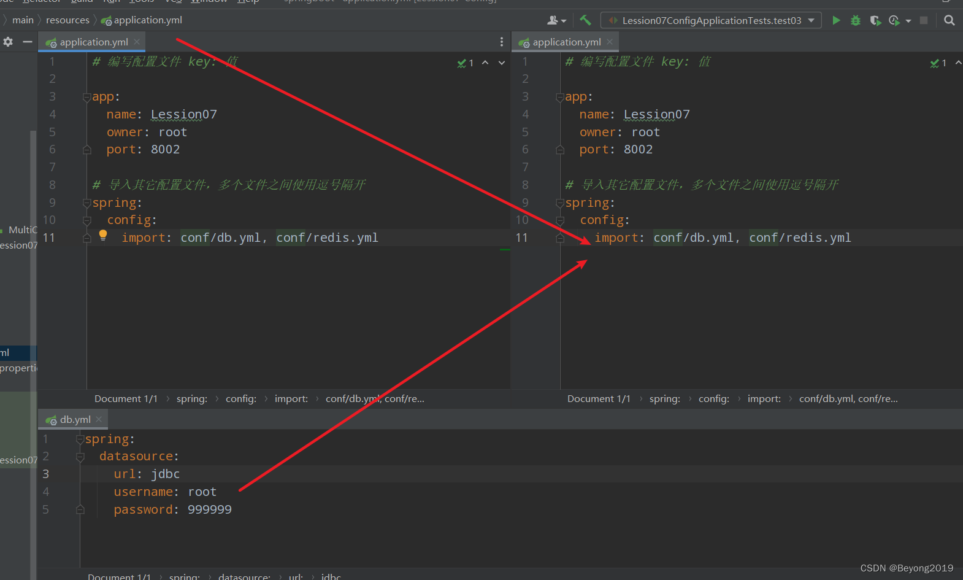Click conf/redis.yml path in right editor
Viewport: 963px width, 580px height.
800,238
